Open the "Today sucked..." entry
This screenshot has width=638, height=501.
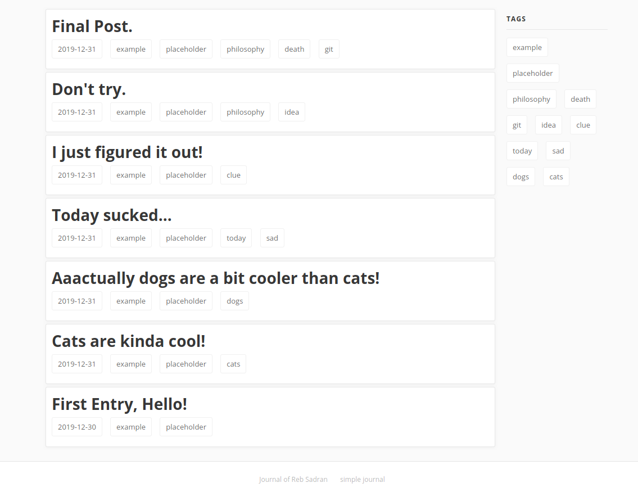pyautogui.click(x=111, y=215)
